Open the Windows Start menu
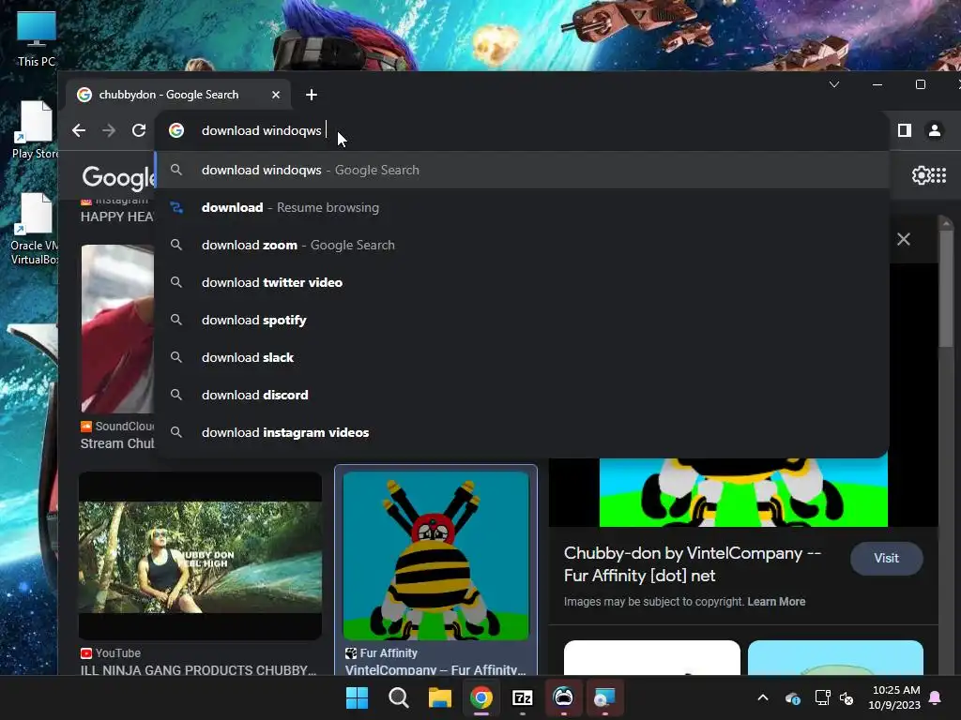This screenshot has height=720, width=961. point(358,697)
